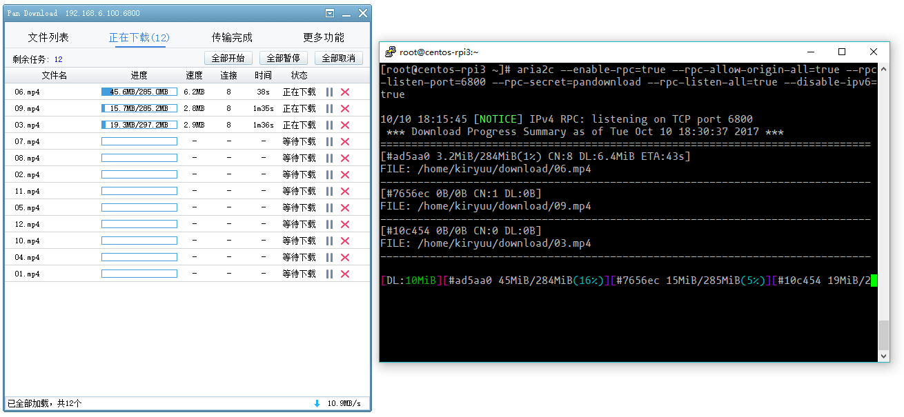
Task: Cancel the 01.mp4 queued task
Action: pos(345,274)
